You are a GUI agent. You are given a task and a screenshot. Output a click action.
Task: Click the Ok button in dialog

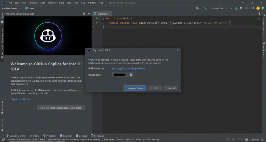click(x=155, y=88)
